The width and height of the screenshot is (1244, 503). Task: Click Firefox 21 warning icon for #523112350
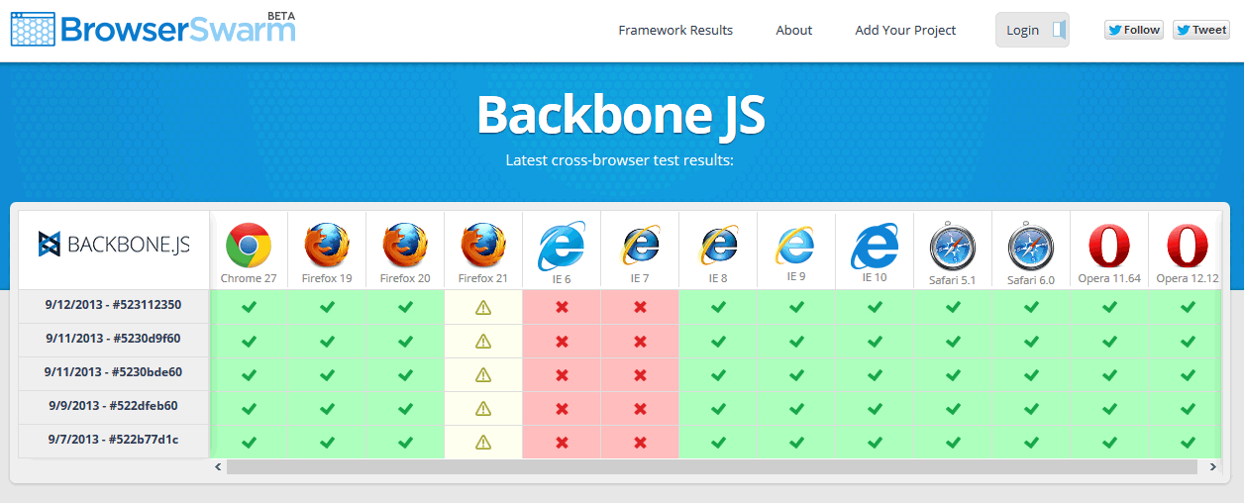(x=483, y=307)
